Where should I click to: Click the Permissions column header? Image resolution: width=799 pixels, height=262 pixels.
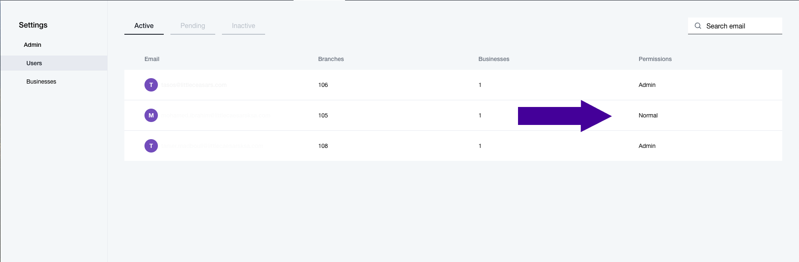click(x=655, y=59)
